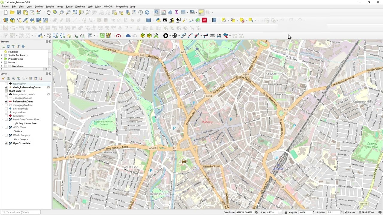The width and height of the screenshot is (383, 215).
Task: Click the EPSG:27700 CRS button
Action: [x=366, y=212]
